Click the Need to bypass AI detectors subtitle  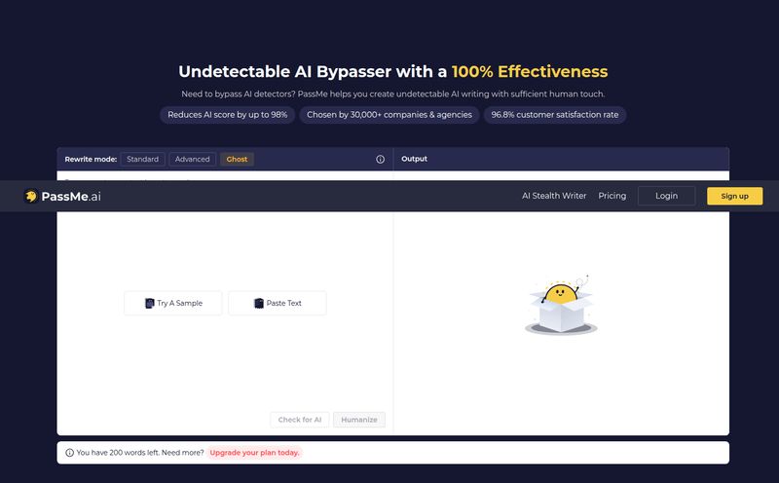point(393,93)
